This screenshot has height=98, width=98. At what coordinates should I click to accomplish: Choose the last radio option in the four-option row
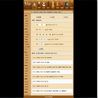pyautogui.click(x=49, y=34)
